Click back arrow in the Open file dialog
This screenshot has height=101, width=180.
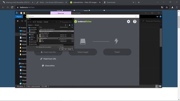28,22
